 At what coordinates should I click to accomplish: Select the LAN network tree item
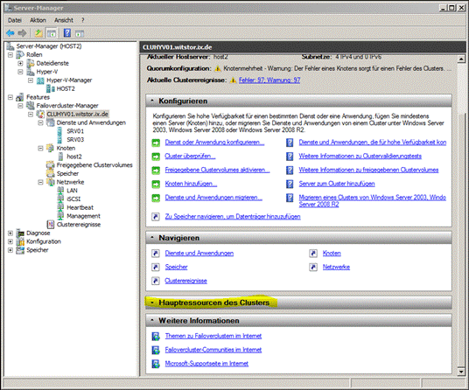point(72,191)
